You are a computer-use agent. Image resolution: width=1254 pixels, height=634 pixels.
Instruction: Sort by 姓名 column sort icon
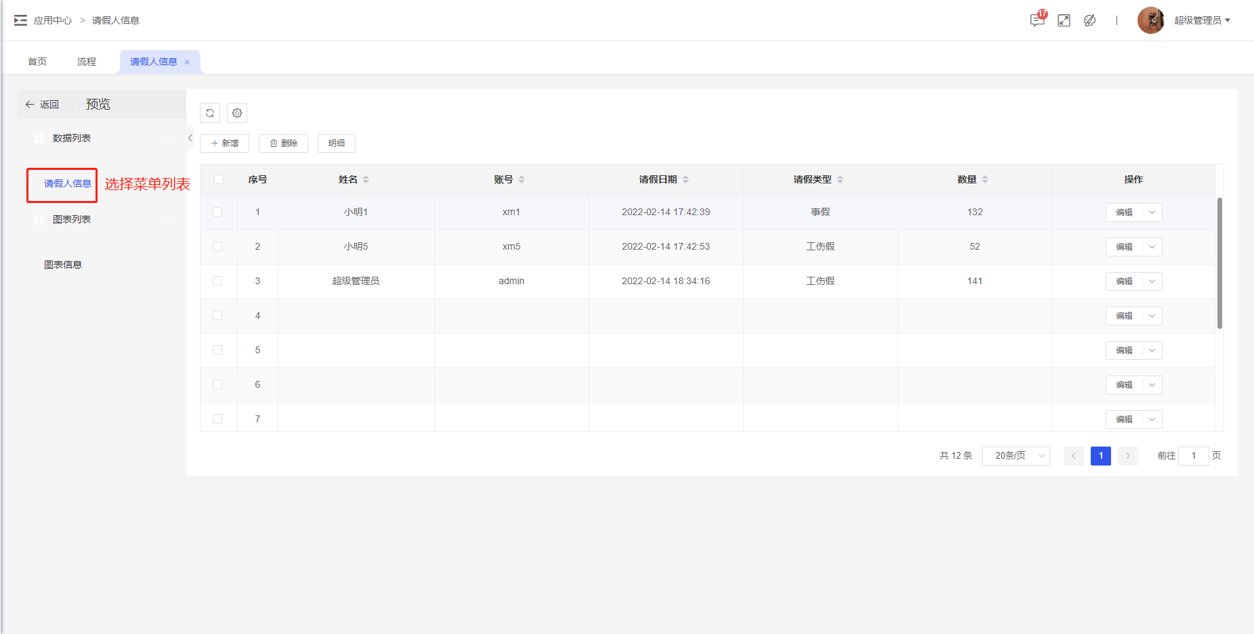click(x=366, y=179)
